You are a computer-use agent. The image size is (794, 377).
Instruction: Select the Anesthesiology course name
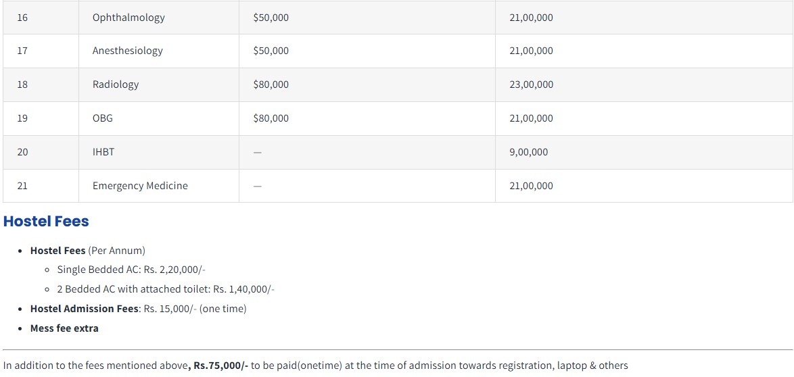coord(128,51)
